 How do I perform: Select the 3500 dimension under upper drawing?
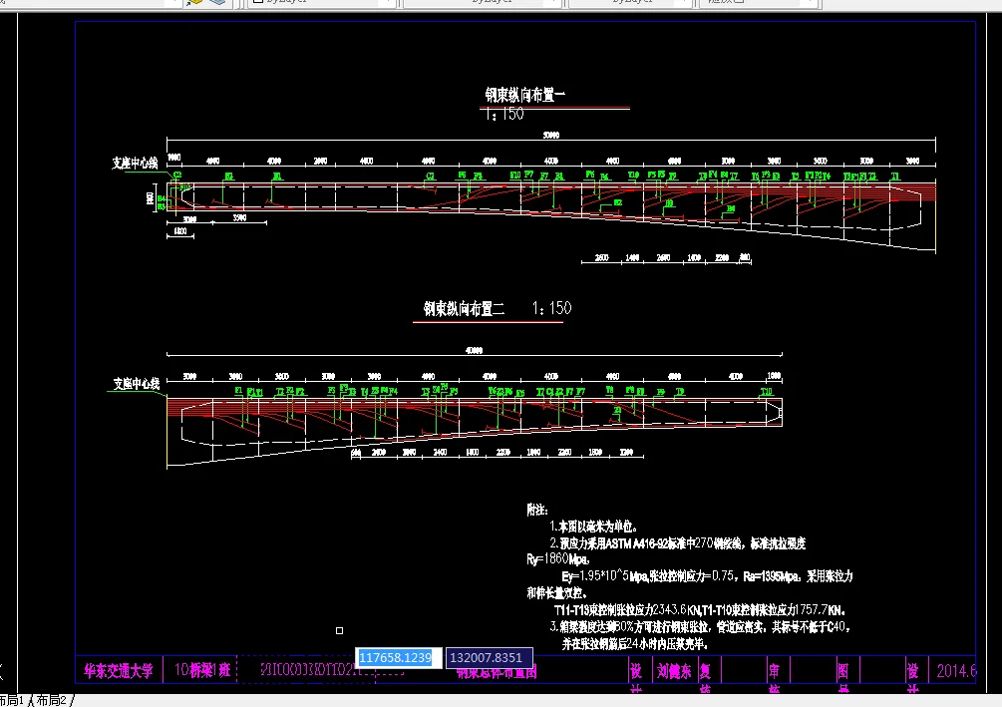pos(239,218)
